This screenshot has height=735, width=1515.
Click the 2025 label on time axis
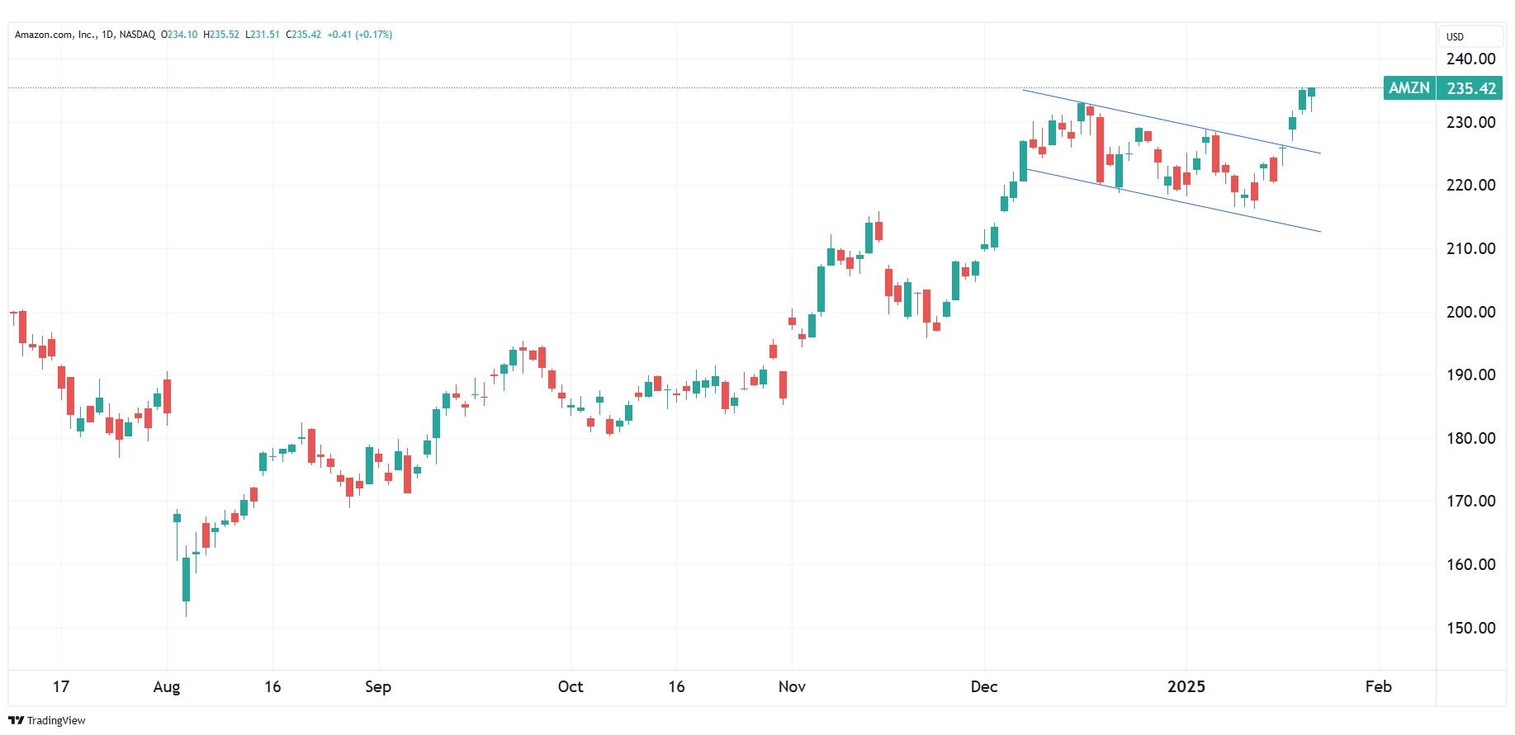[1186, 686]
